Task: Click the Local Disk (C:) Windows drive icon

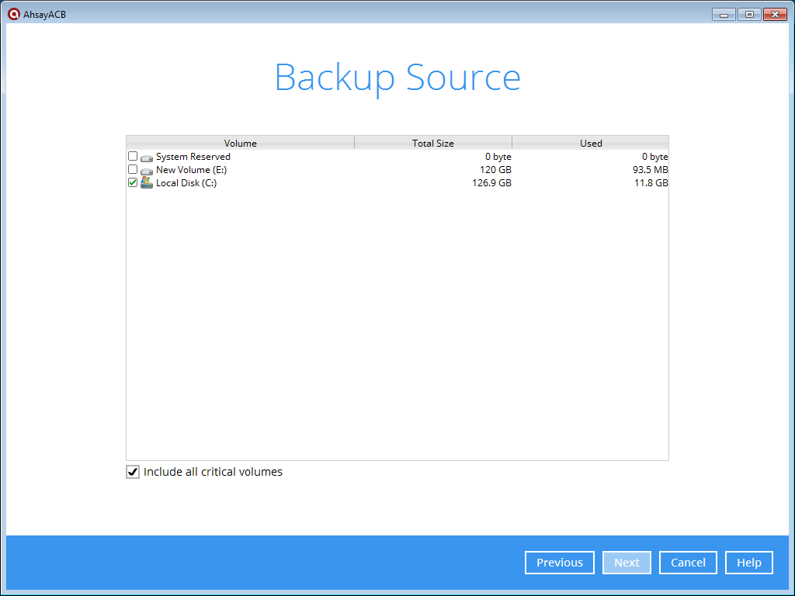Action: click(147, 183)
